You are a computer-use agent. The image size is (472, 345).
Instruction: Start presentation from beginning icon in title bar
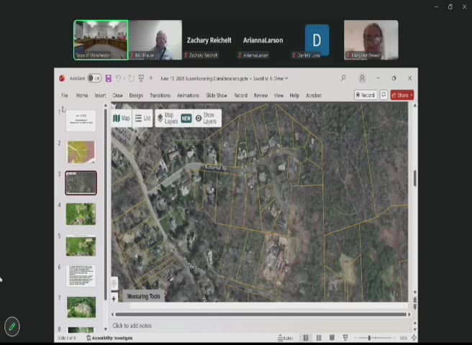[141, 78]
